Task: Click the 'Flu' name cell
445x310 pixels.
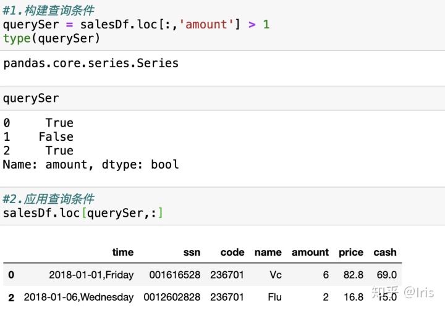Action: pyautogui.click(x=274, y=297)
